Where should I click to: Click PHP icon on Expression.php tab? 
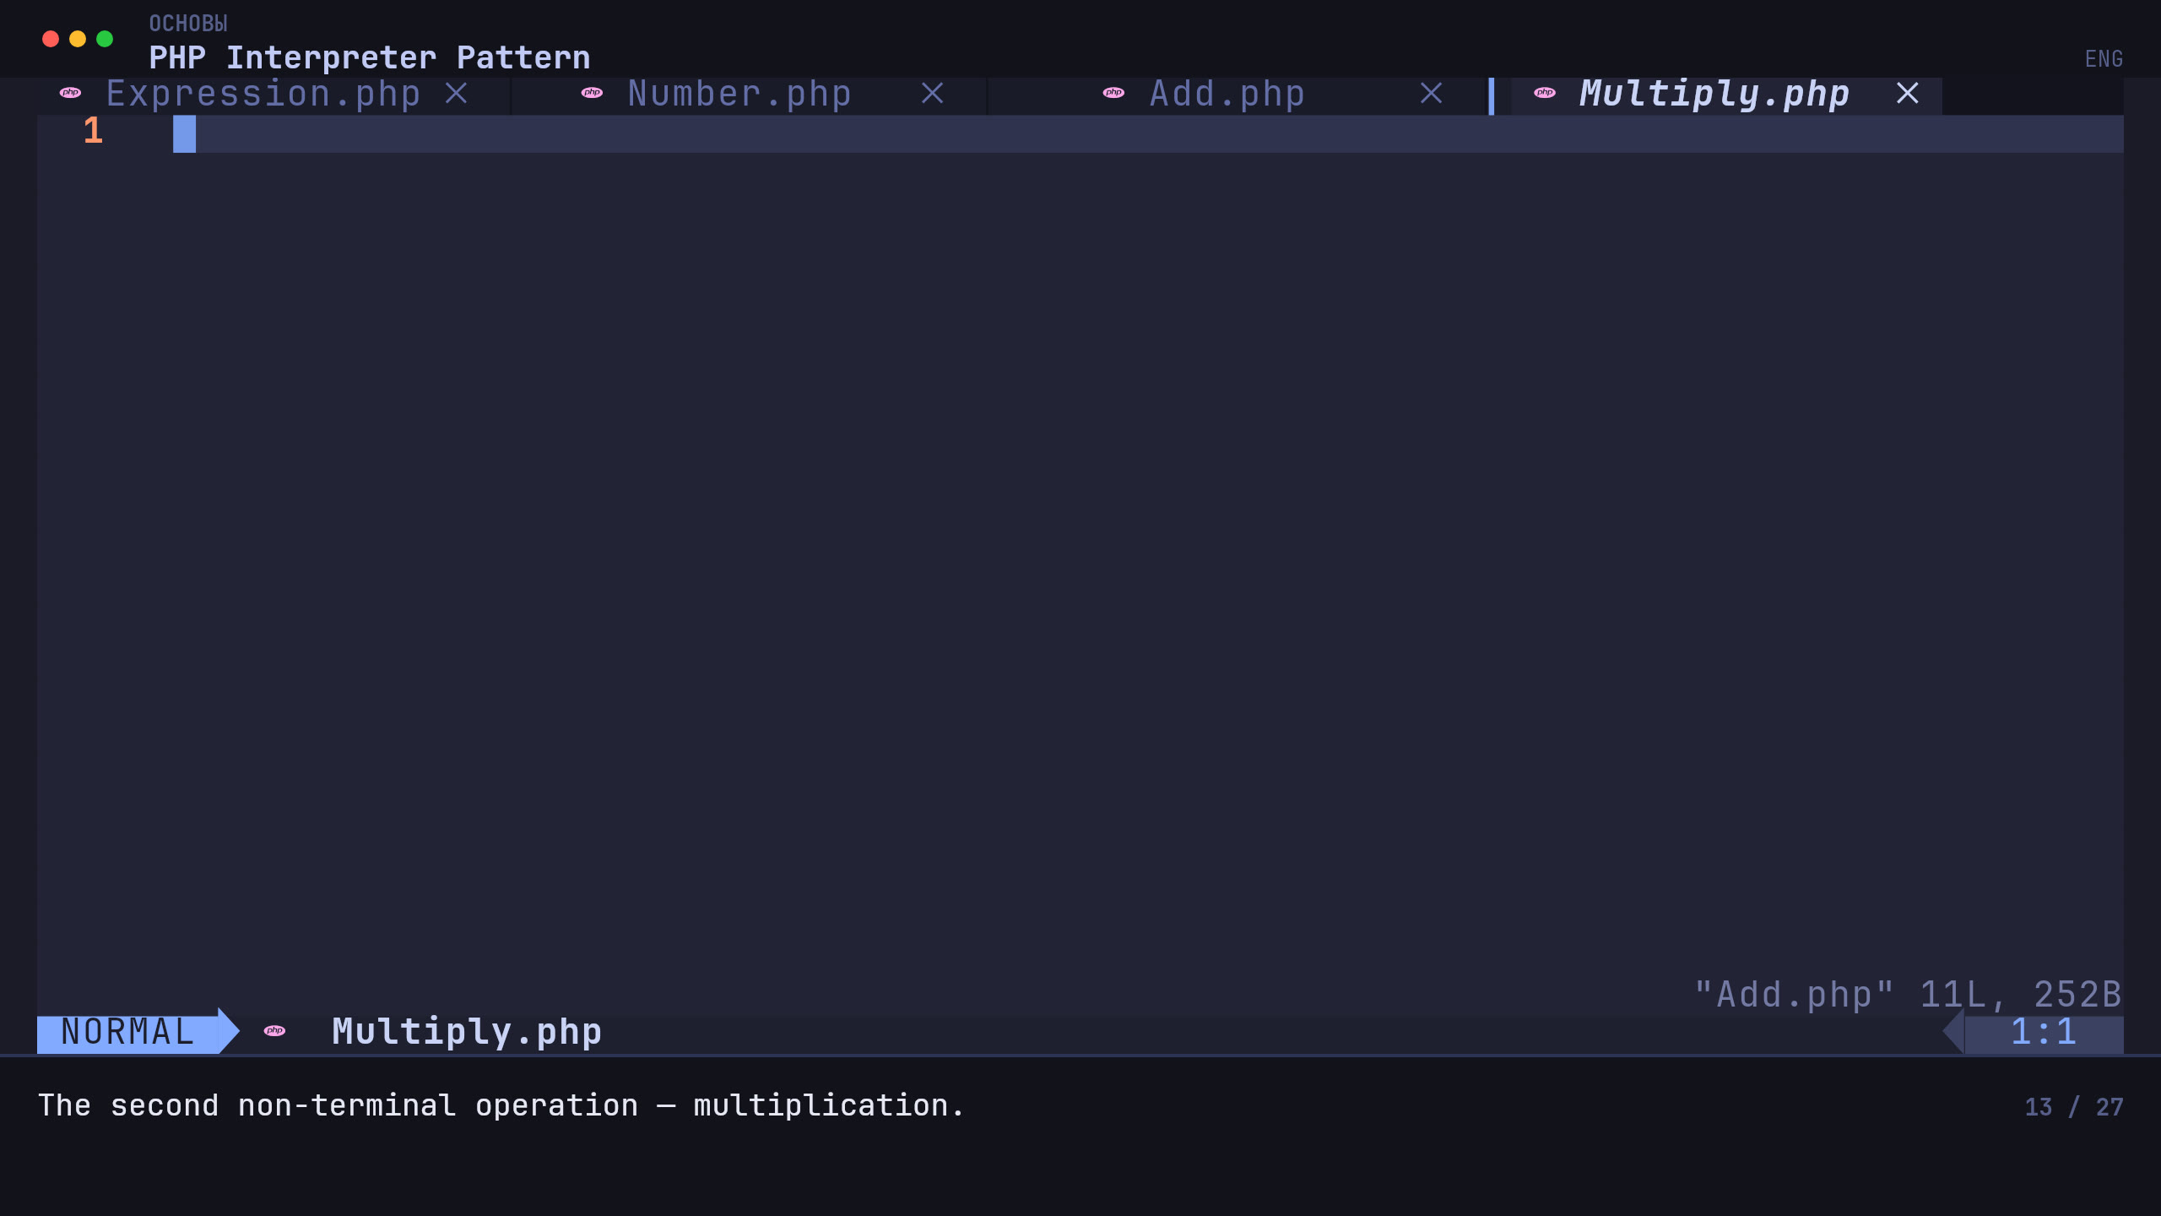[x=71, y=93]
